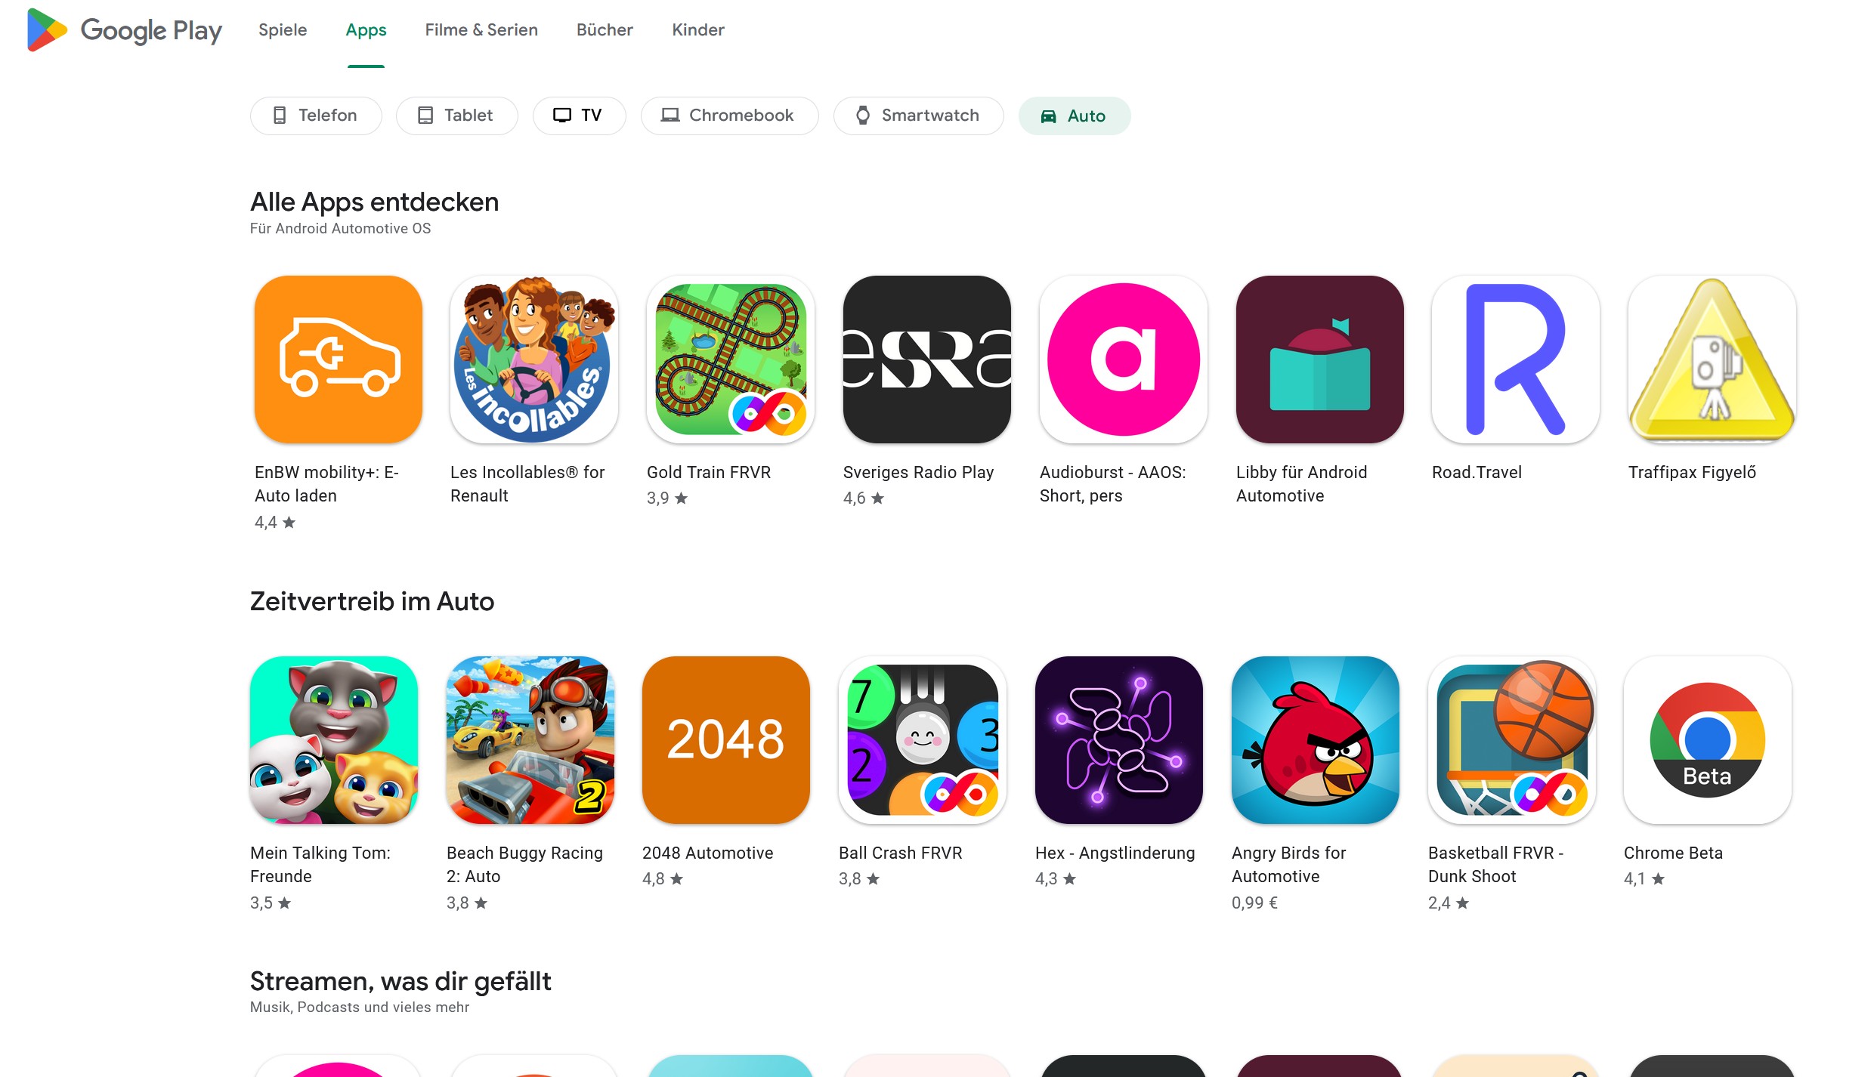Launch Ball Crash FRVR game

tap(924, 740)
